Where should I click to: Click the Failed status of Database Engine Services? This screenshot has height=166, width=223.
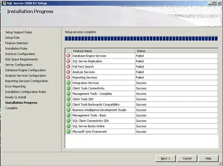point(140,56)
